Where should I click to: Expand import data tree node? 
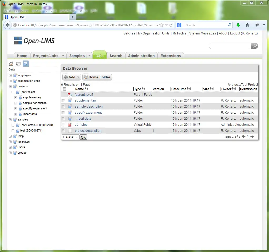coord(16,114)
